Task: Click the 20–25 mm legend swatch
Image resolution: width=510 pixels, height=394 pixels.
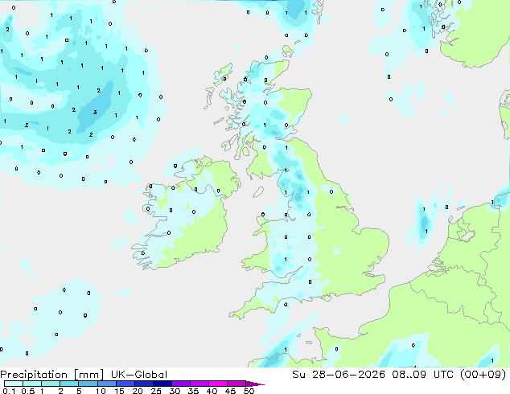Action: click(x=144, y=384)
